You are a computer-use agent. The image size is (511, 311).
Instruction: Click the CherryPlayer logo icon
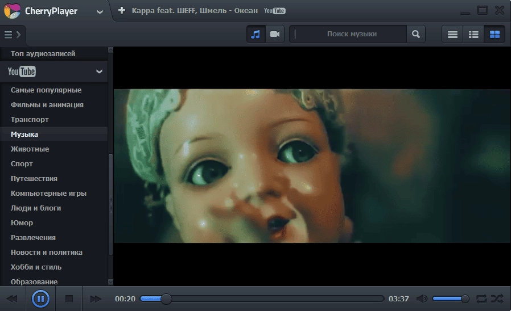[x=12, y=11]
